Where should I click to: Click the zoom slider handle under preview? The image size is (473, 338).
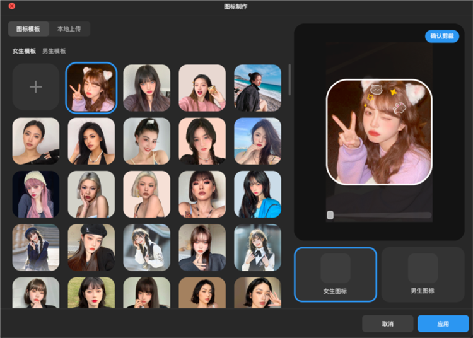point(330,215)
